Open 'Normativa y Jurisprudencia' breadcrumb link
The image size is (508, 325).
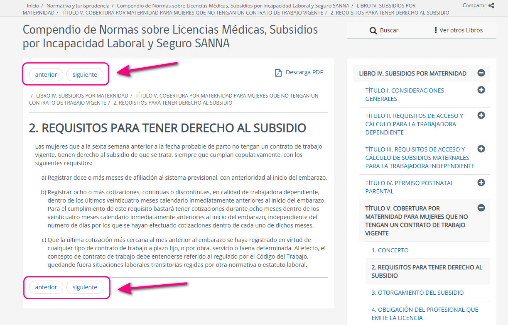point(78,6)
